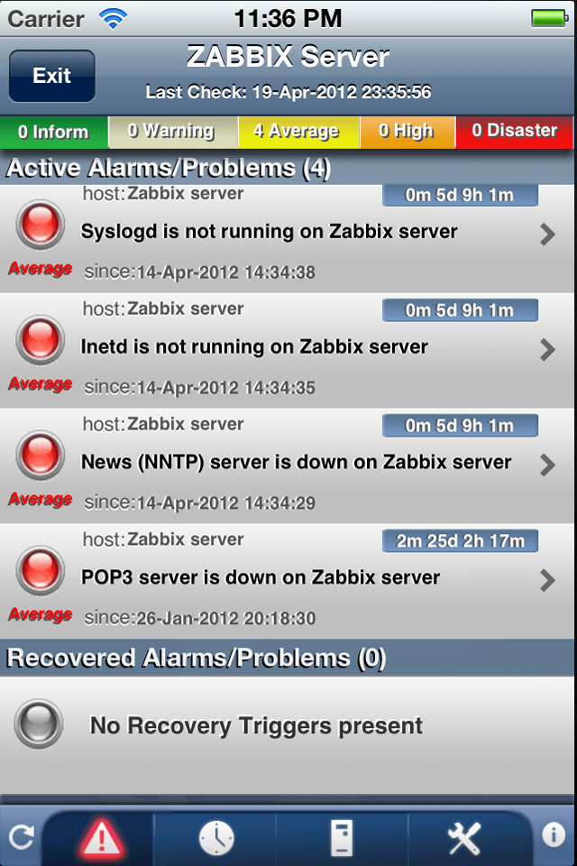Open POP3 server is down alarm
Image resolution: width=577 pixels, height=866 pixels.
[287, 582]
